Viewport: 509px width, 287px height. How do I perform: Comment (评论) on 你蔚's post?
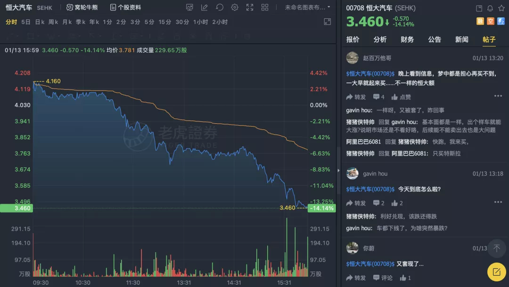click(x=383, y=278)
